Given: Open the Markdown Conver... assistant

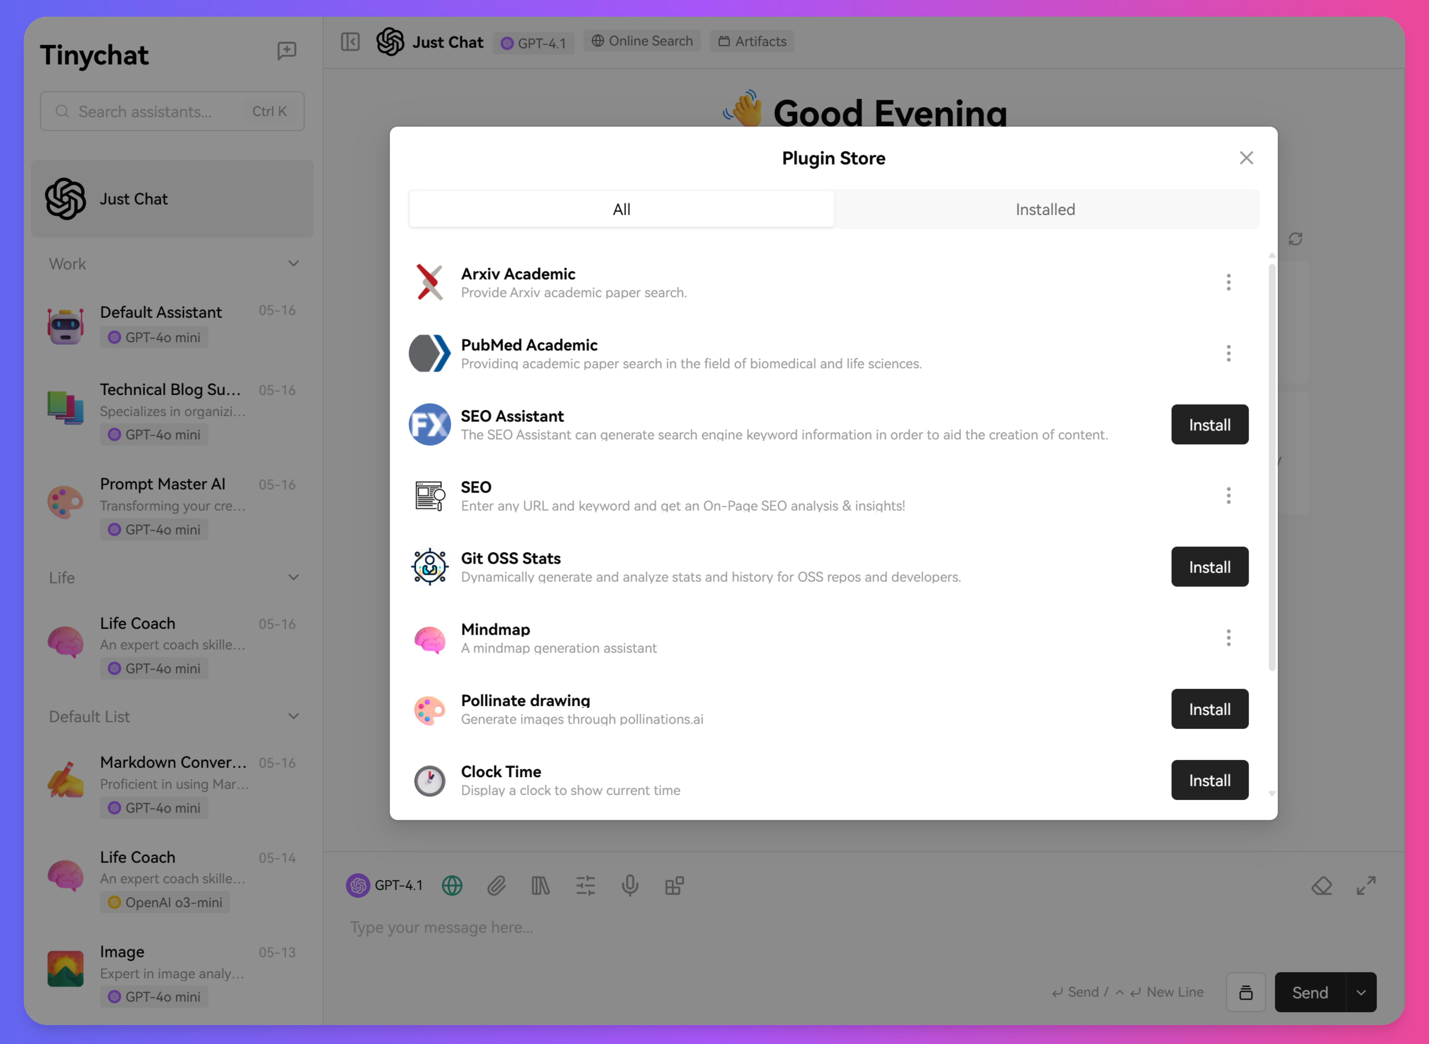Looking at the screenshot, I should (x=172, y=785).
